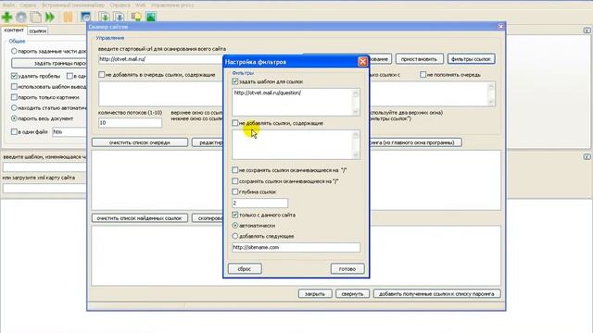Enable использовать шаблон вывода checkbox

14,86
